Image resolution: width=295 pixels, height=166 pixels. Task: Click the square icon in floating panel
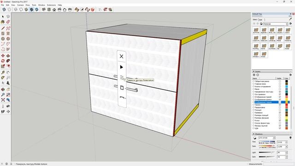[122, 88]
